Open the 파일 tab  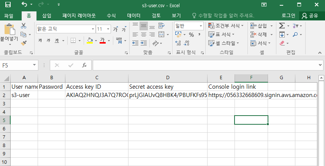click(x=8, y=16)
